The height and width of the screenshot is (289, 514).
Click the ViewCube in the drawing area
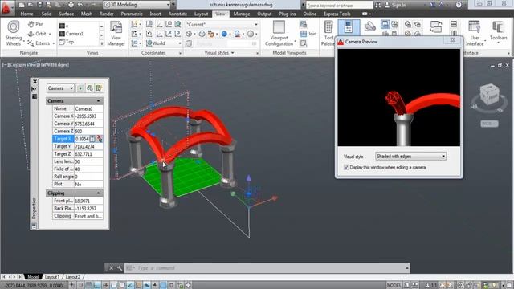(489, 95)
